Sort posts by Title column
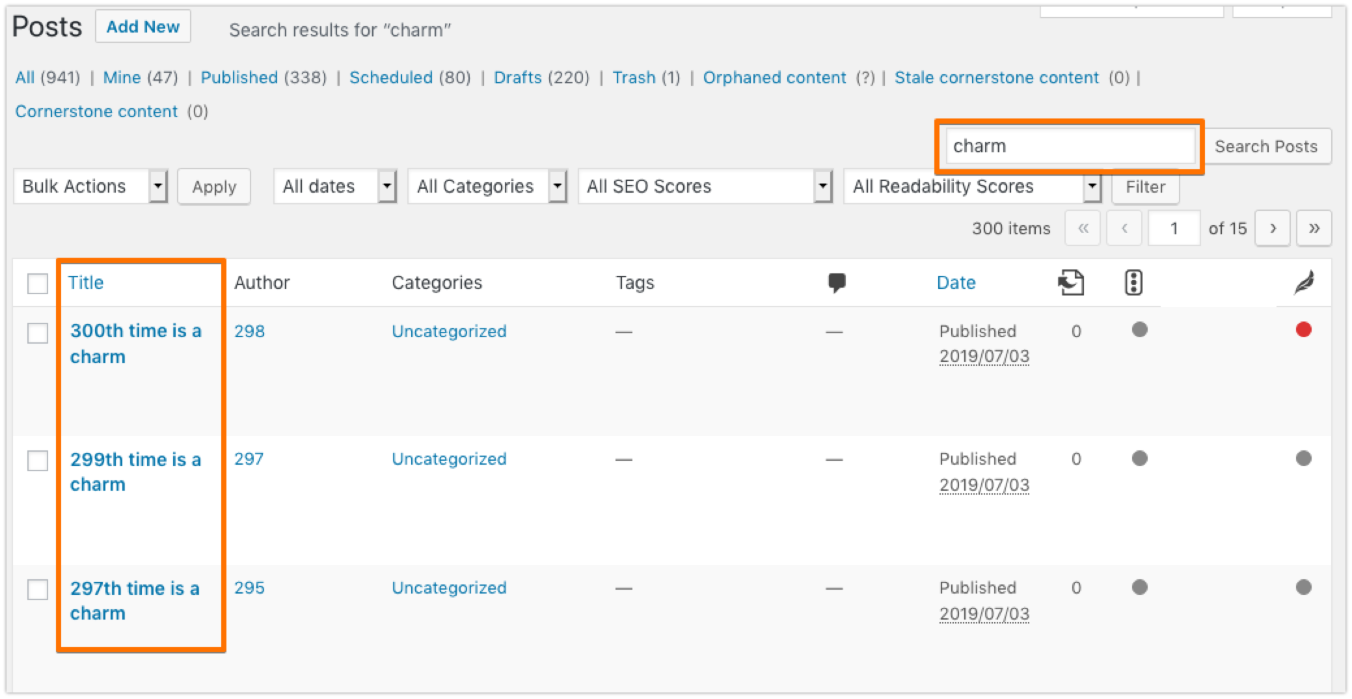The image size is (1352, 699). [x=86, y=282]
